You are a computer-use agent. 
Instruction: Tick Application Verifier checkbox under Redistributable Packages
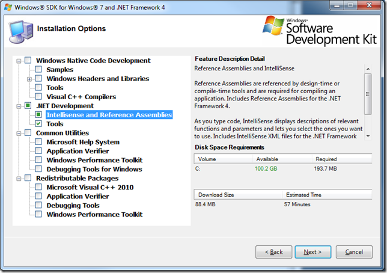coord(38,196)
